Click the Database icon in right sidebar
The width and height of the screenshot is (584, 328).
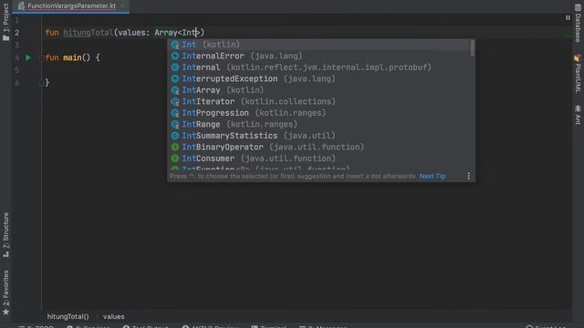pos(578,8)
